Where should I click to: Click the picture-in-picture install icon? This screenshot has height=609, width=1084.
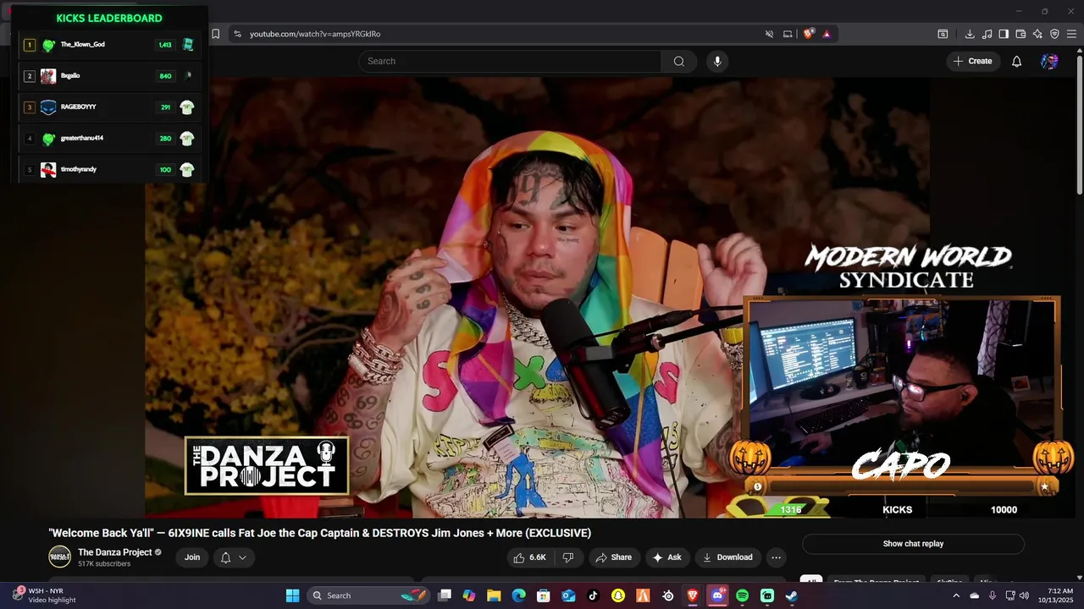[x=788, y=34]
